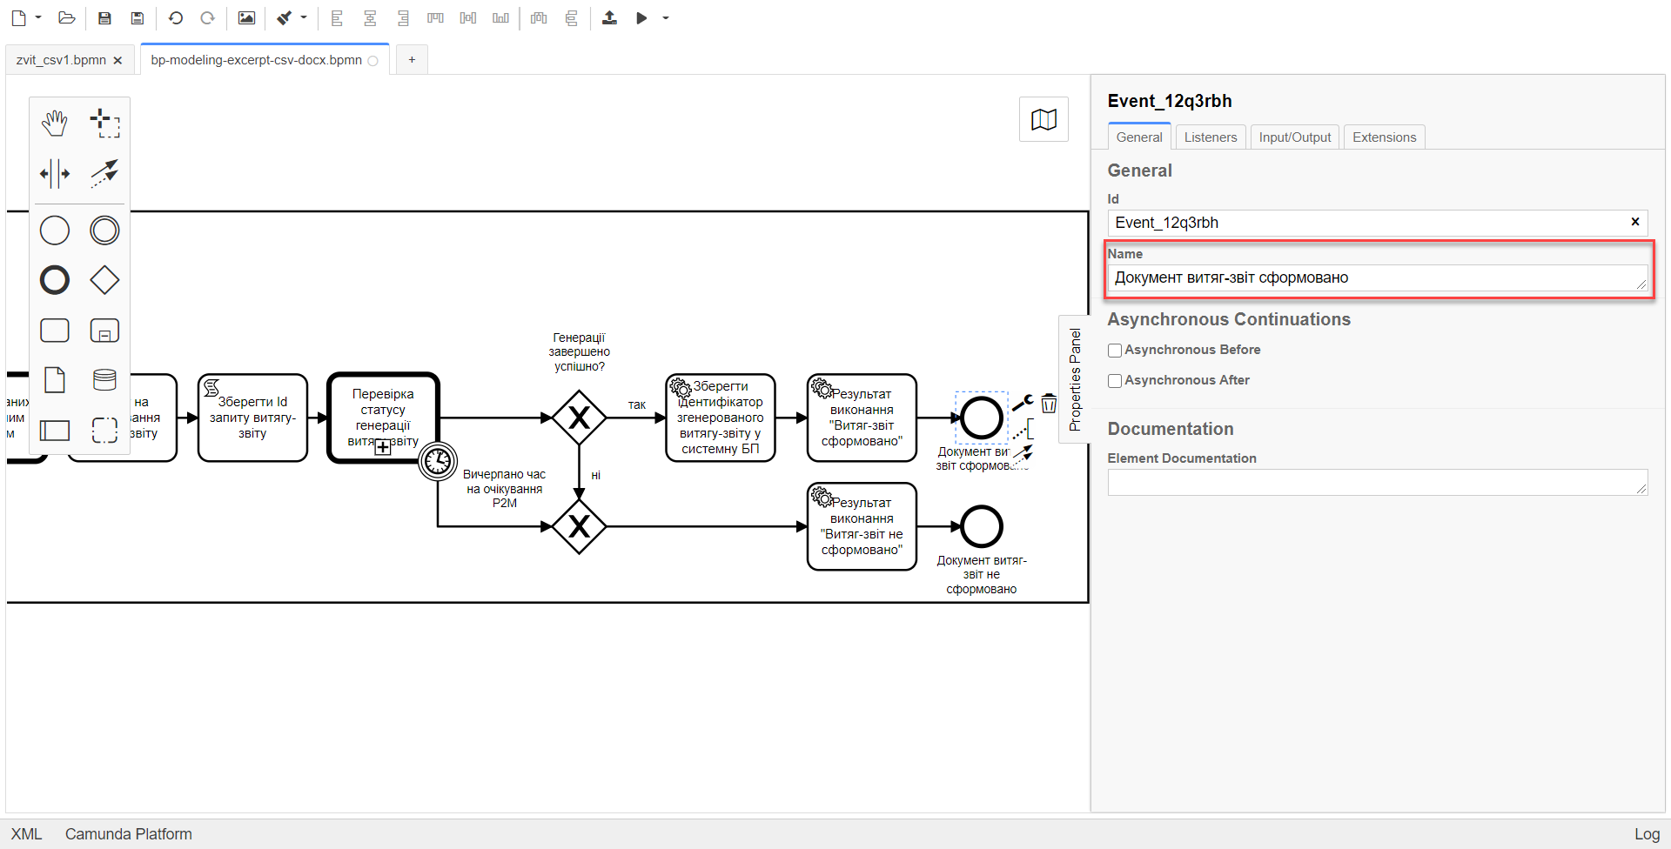Create an intermediate event from palette
The height and width of the screenshot is (849, 1671).
104,231
